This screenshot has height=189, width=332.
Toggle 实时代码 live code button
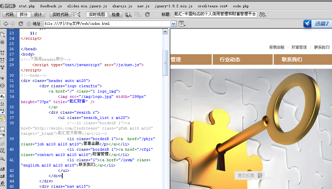coord(60,14)
